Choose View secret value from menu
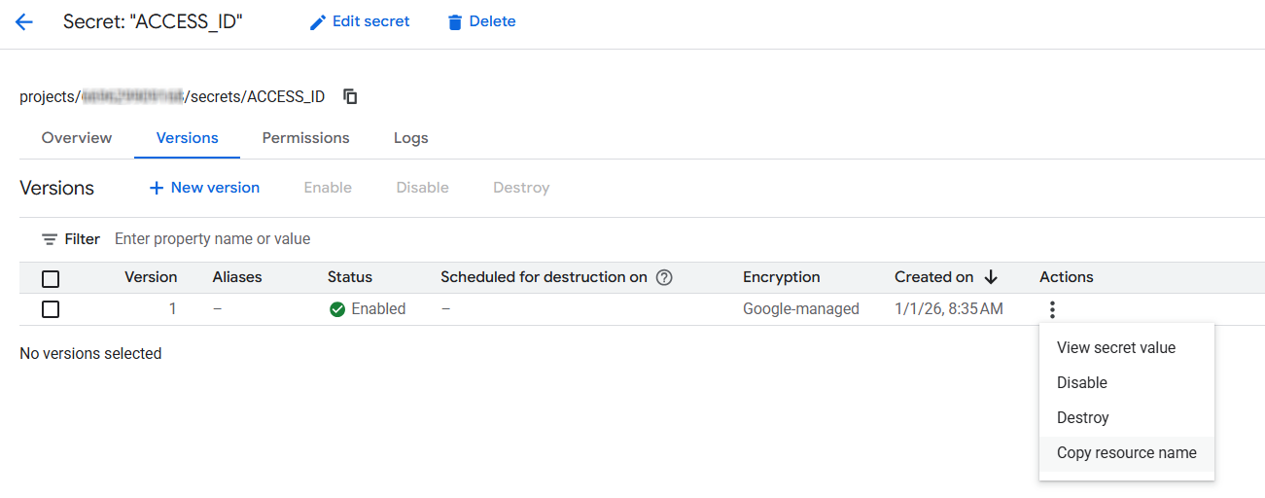The image size is (1265, 498). coord(1115,347)
